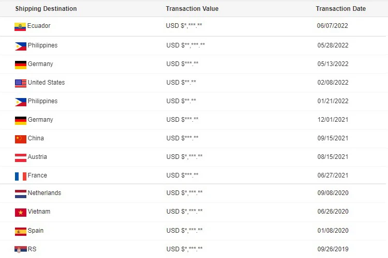
Task: Select the 06/07/2022 transaction date
Action: point(333,26)
